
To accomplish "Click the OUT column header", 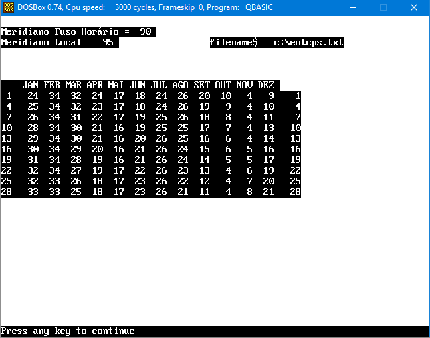I will pyautogui.click(x=223, y=86).
